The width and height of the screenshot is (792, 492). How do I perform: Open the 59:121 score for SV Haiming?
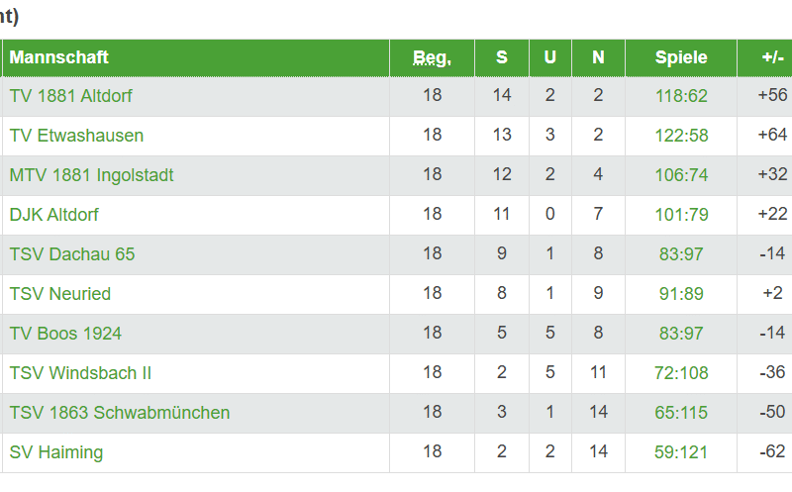point(681,452)
